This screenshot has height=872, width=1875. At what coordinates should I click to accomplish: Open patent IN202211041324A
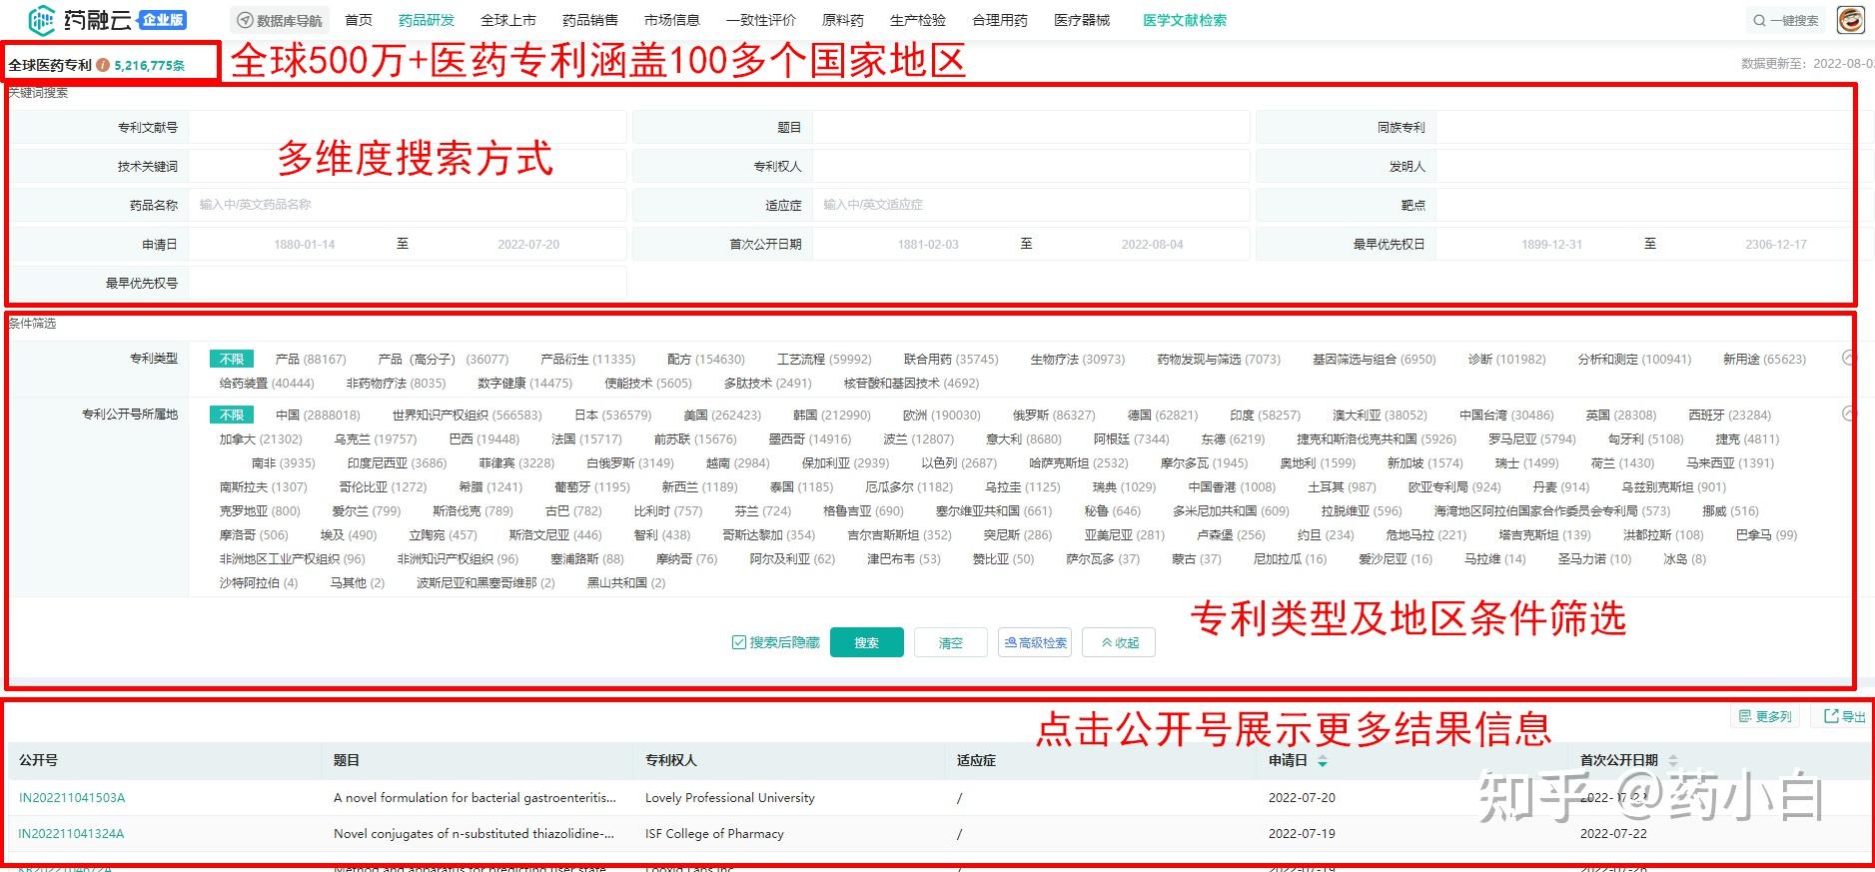71,834
